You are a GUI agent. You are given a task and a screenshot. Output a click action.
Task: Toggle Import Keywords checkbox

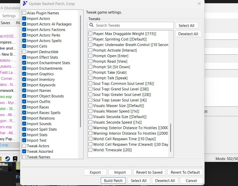point(24,85)
